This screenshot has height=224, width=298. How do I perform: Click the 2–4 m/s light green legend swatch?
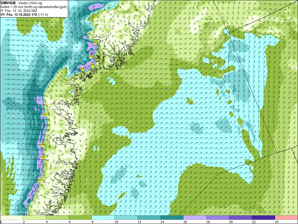tap(34, 217)
